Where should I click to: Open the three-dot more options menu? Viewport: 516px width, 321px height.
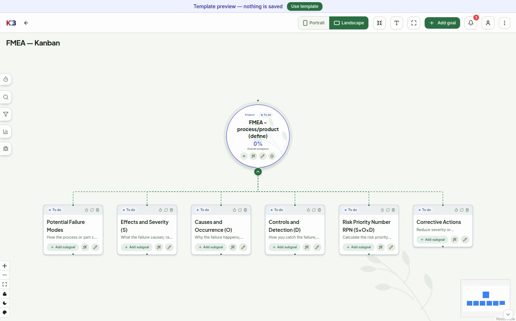(x=505, y=23)
